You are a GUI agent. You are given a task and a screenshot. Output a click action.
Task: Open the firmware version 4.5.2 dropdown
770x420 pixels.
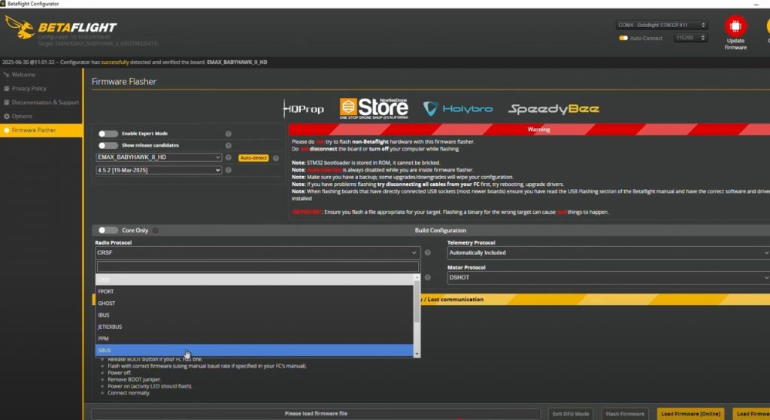click(159, 170)
